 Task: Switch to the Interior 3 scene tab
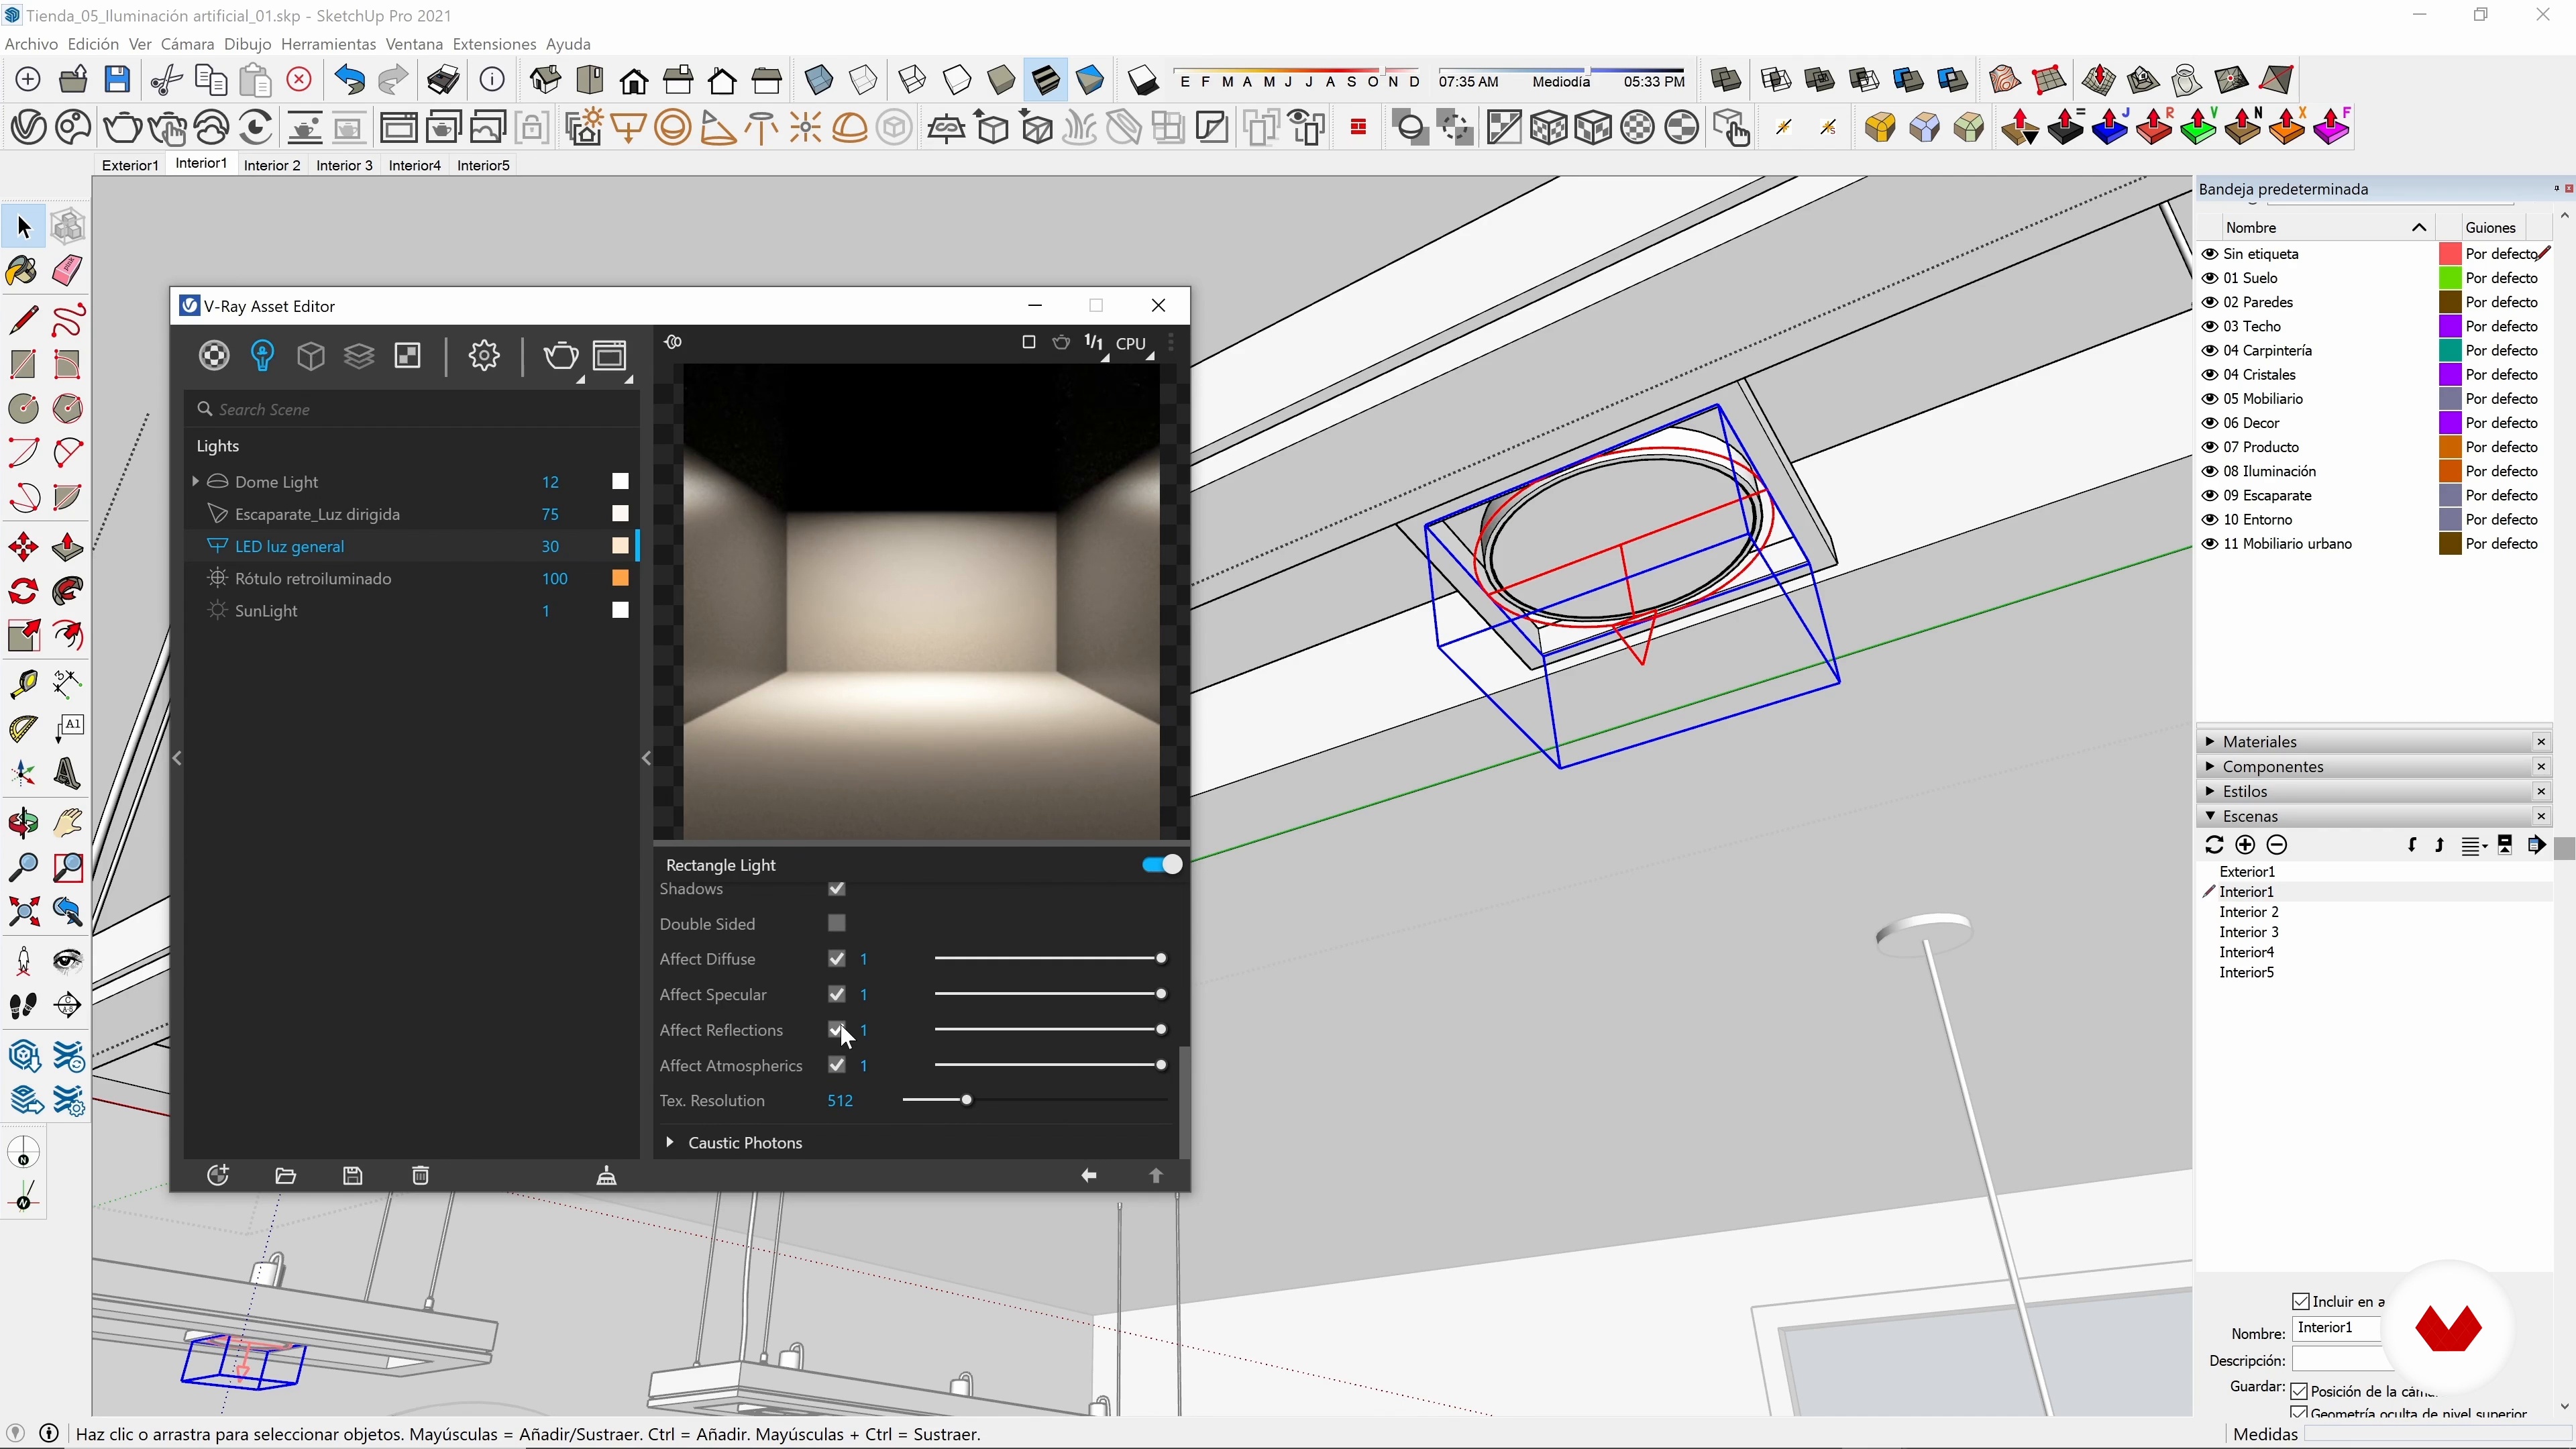pyautogui.click(x=344, y=165)
